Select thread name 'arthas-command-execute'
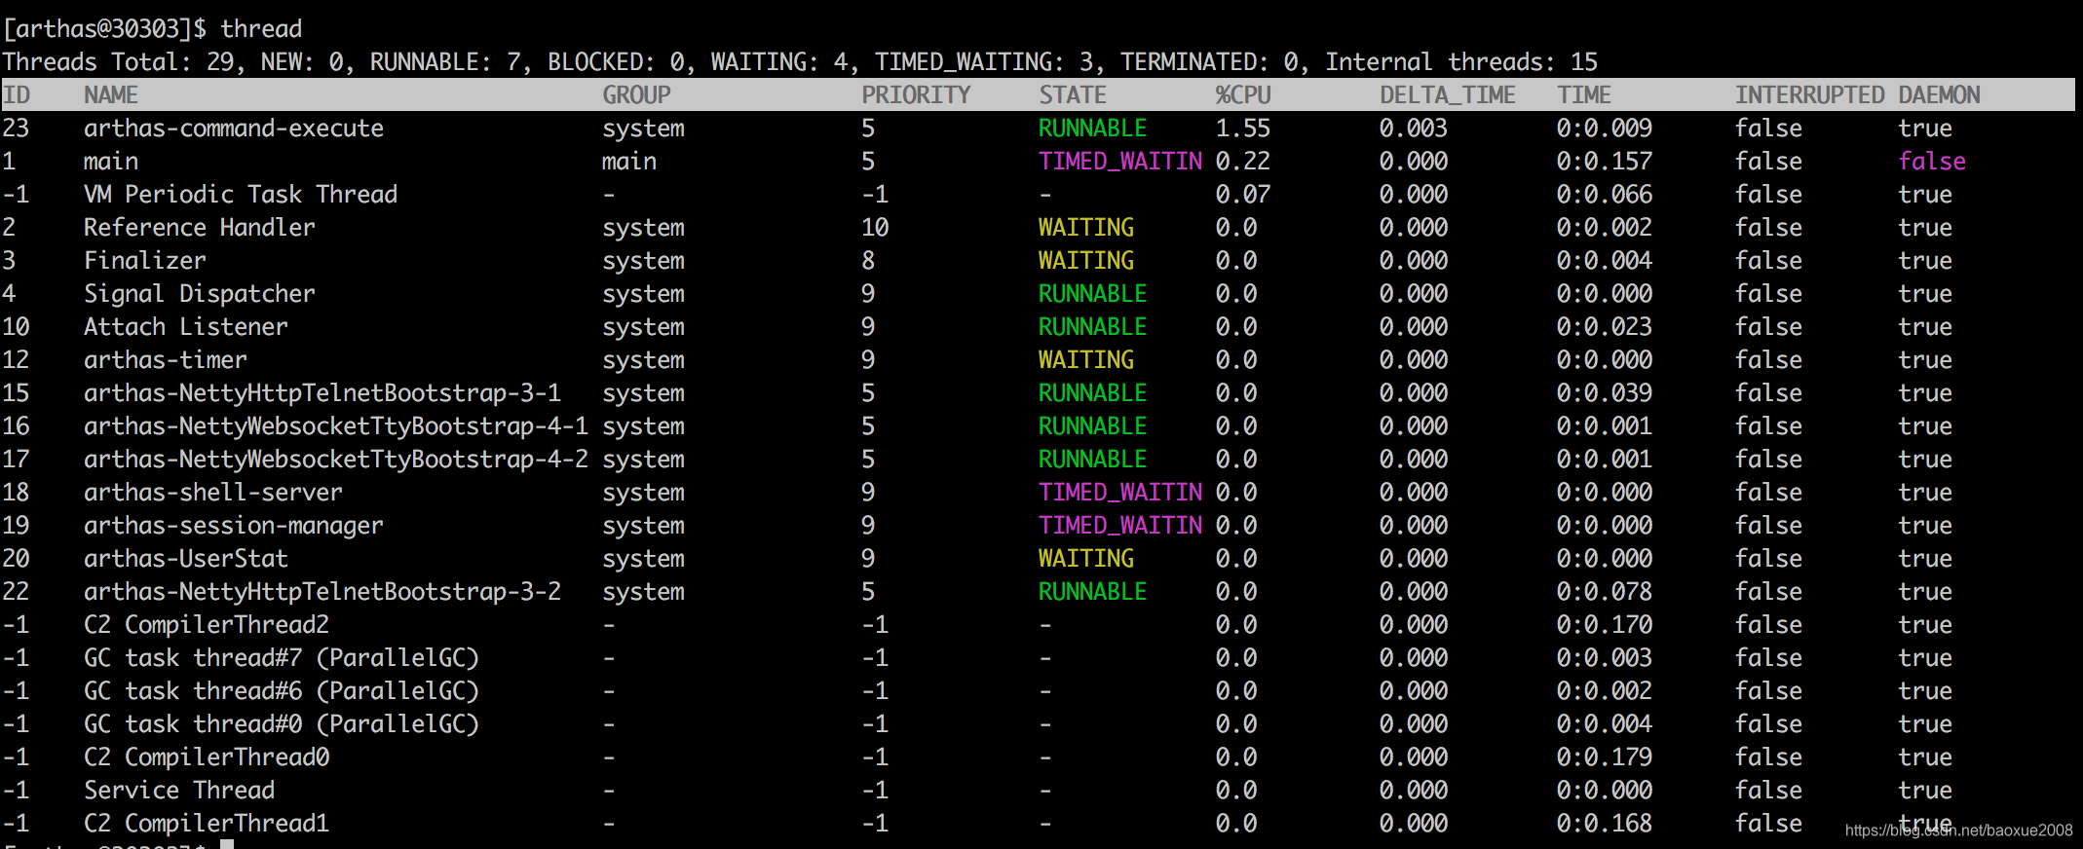This screenshot has width=2083, height=849. tap(234, 128)
